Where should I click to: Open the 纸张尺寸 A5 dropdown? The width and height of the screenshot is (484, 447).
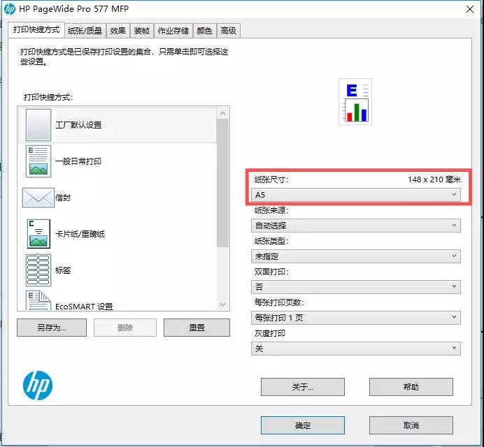356,195
